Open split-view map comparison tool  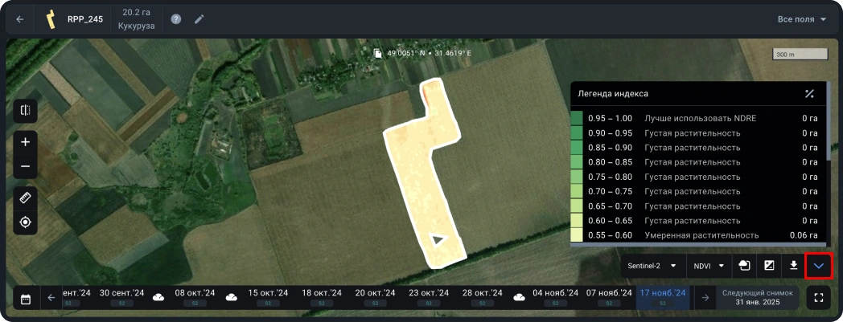25,110
